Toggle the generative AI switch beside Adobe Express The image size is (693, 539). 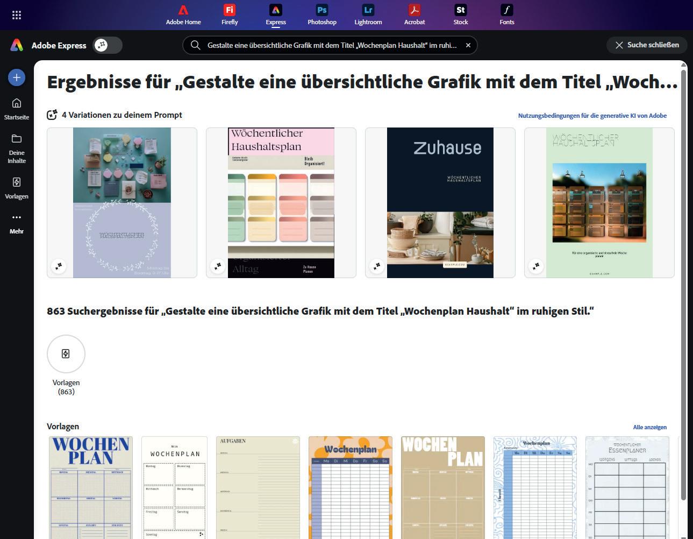(x=108, y=45)
